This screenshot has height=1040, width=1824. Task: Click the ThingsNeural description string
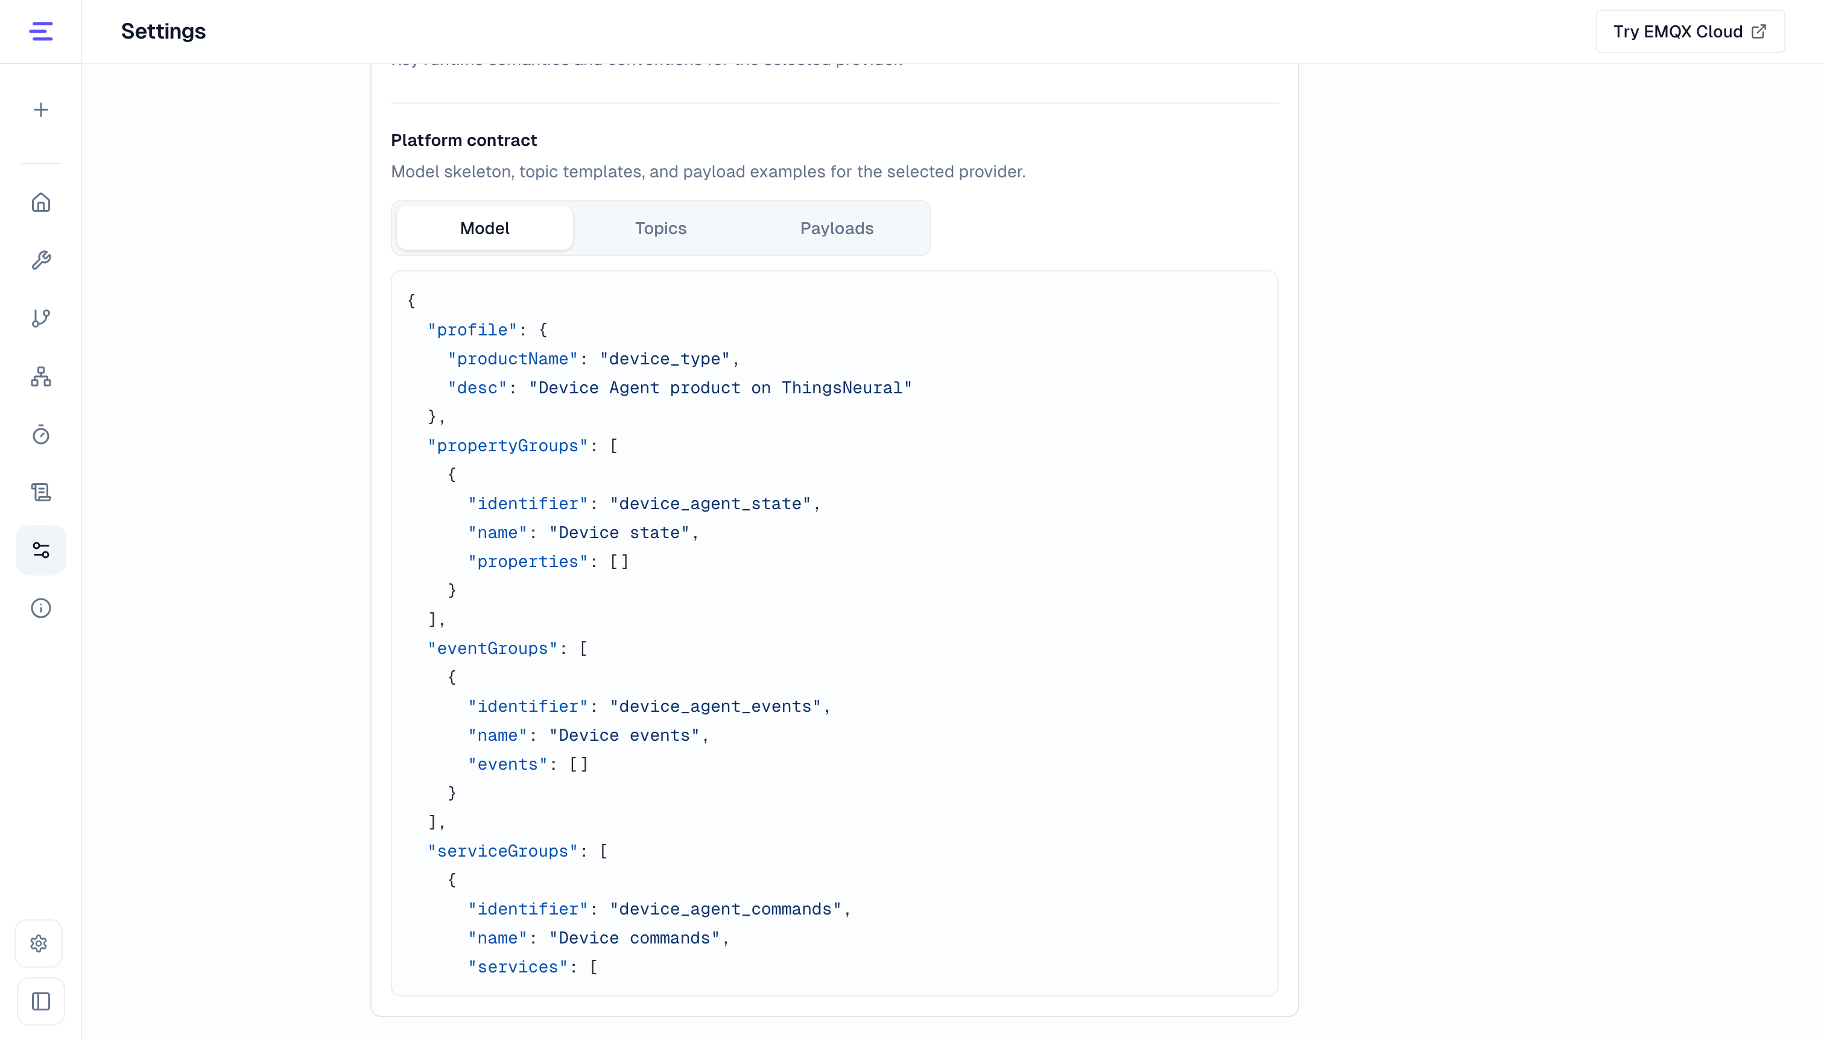click(x=721, y=388)
